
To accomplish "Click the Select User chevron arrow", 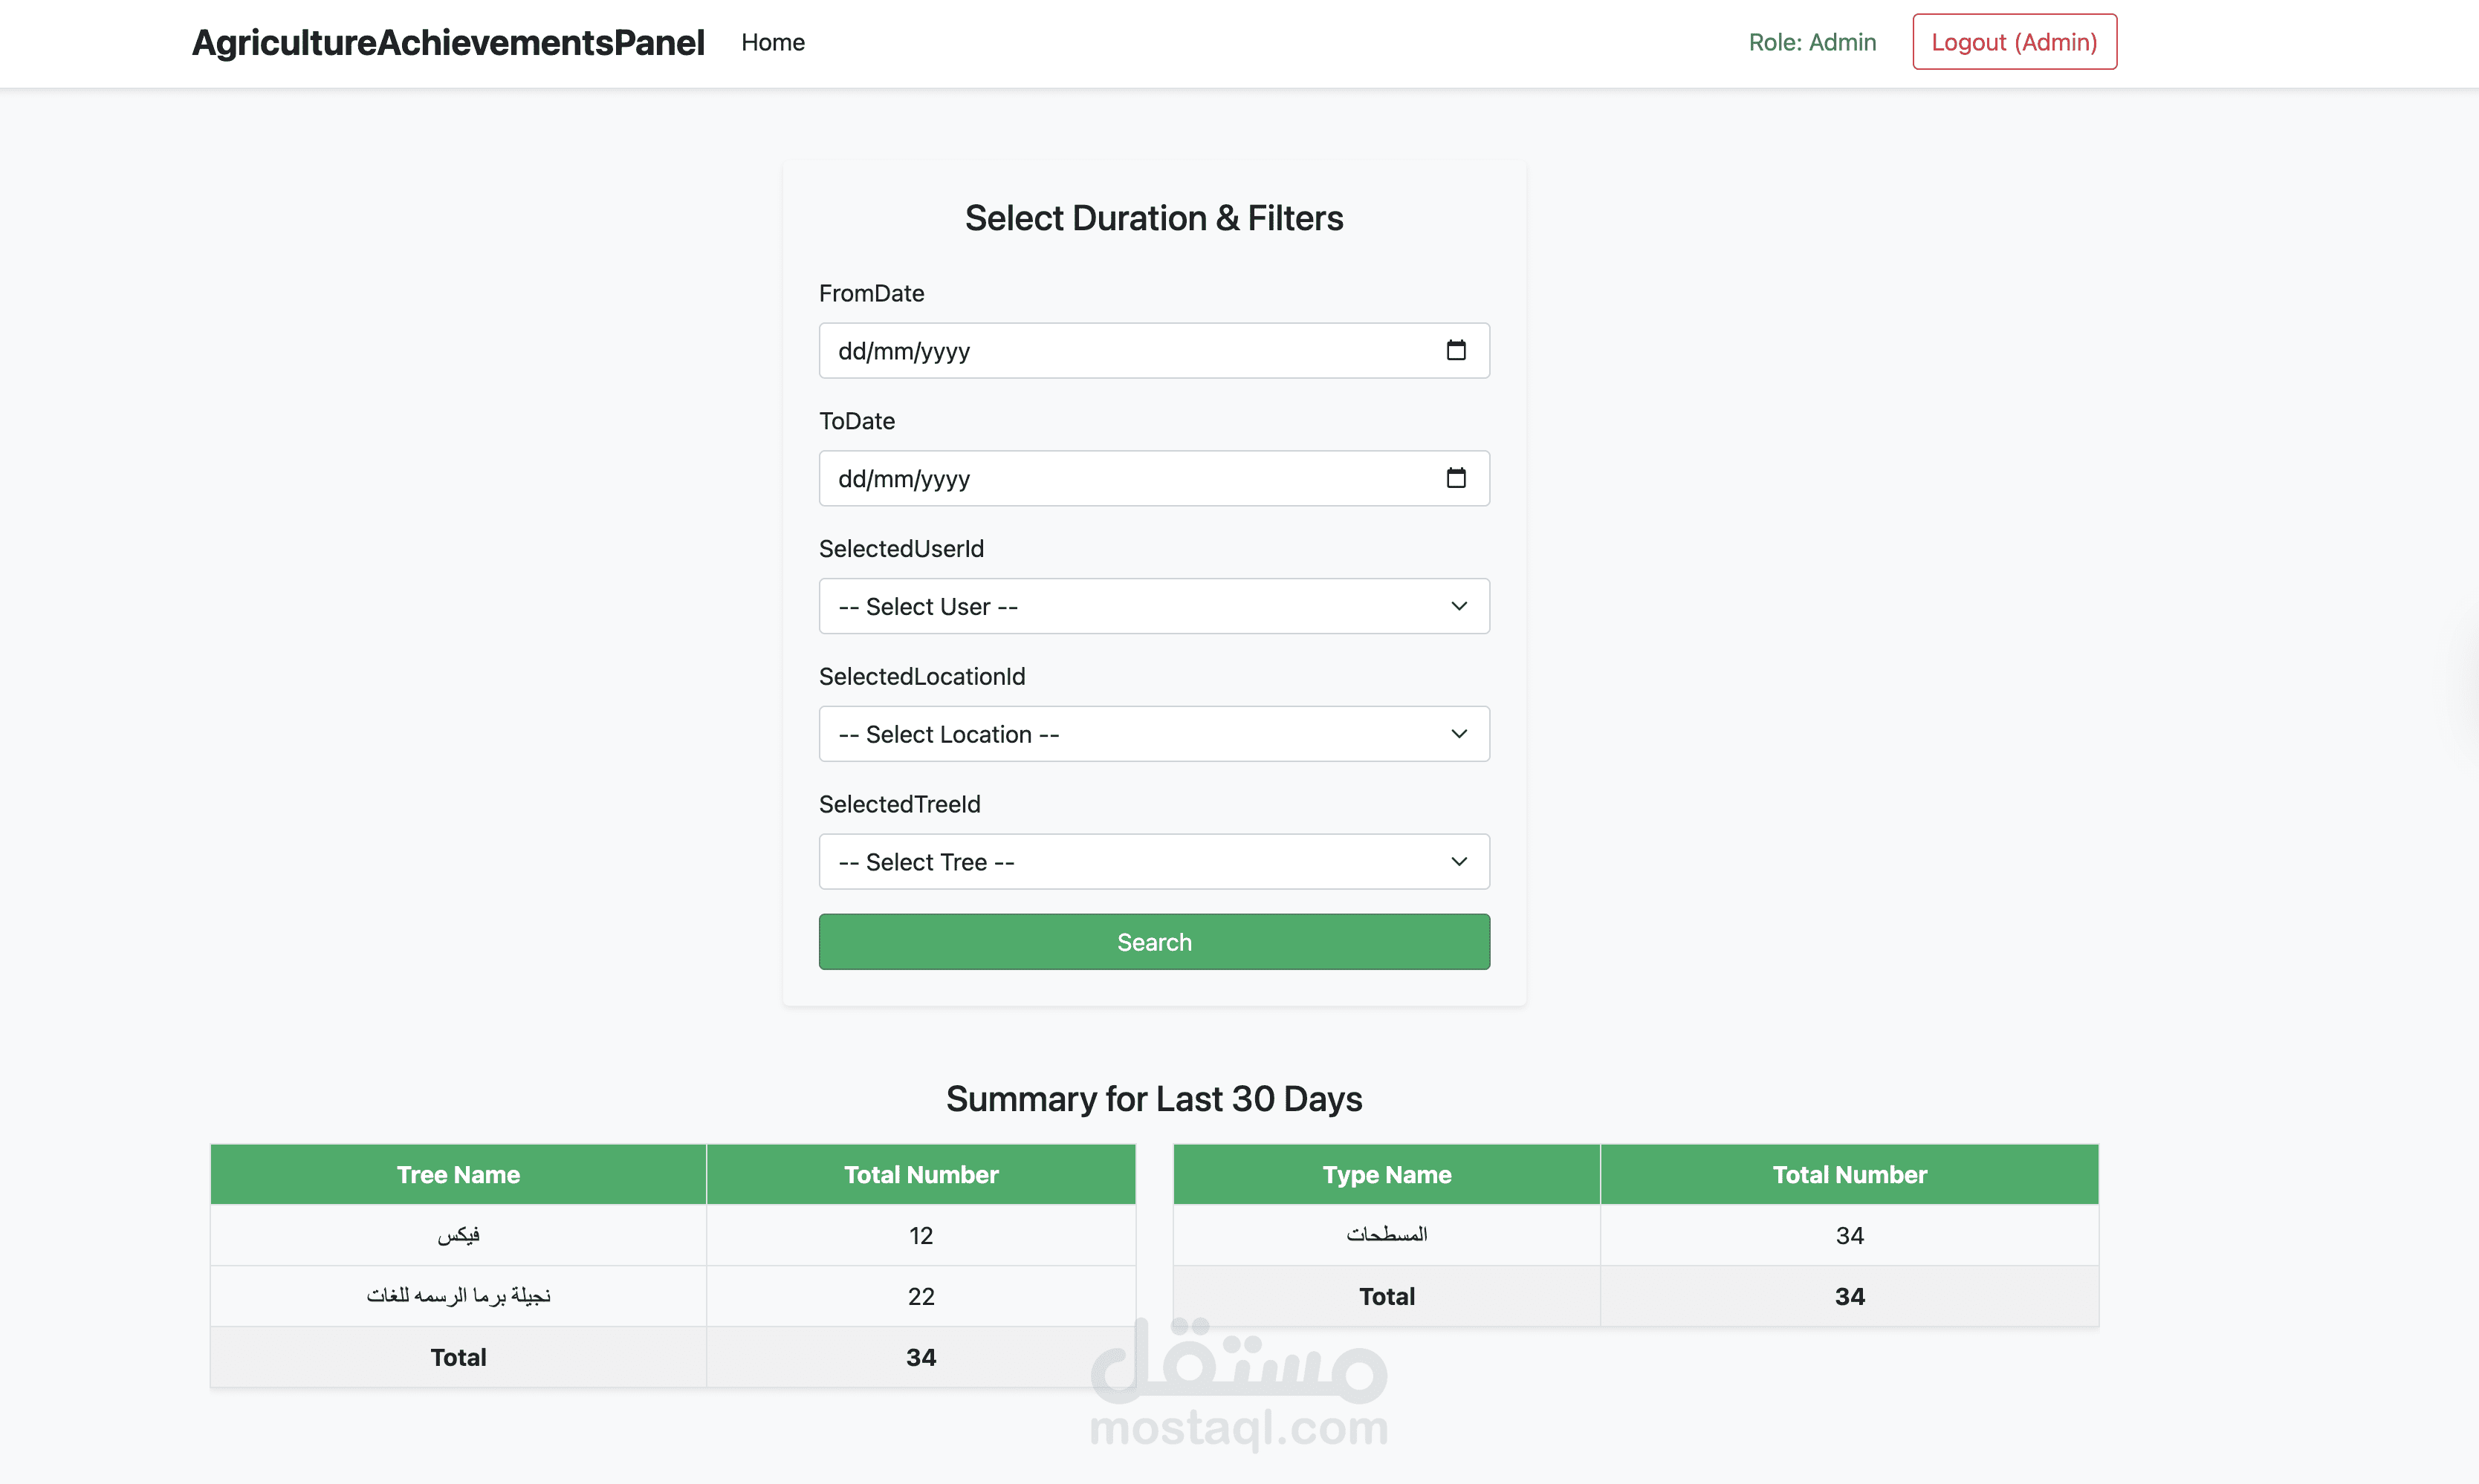I will tap(1459, 606).
